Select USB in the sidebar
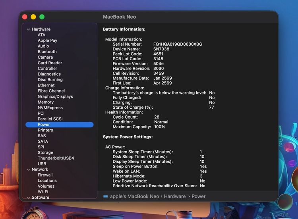The image size is (298, 219). (42, 164)
